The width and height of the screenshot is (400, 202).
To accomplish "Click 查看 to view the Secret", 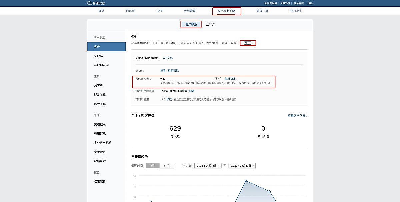I will 163,71.
